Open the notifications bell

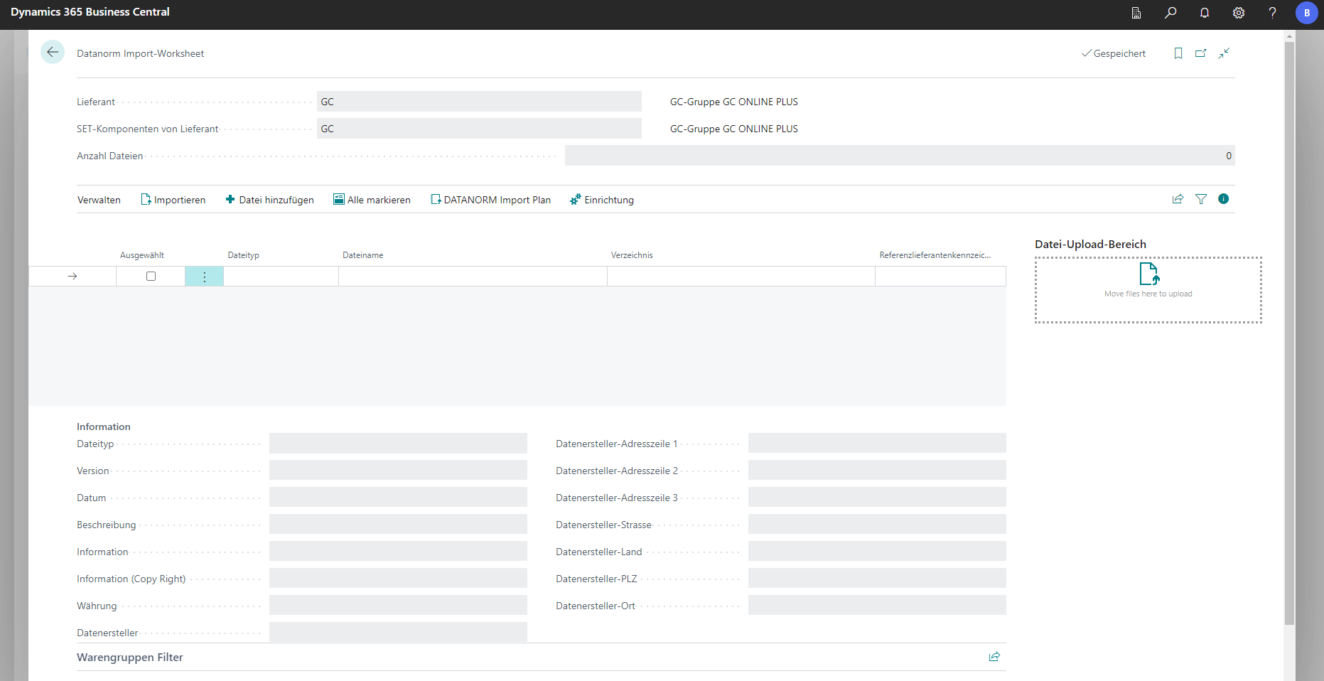click(1204, 13)
